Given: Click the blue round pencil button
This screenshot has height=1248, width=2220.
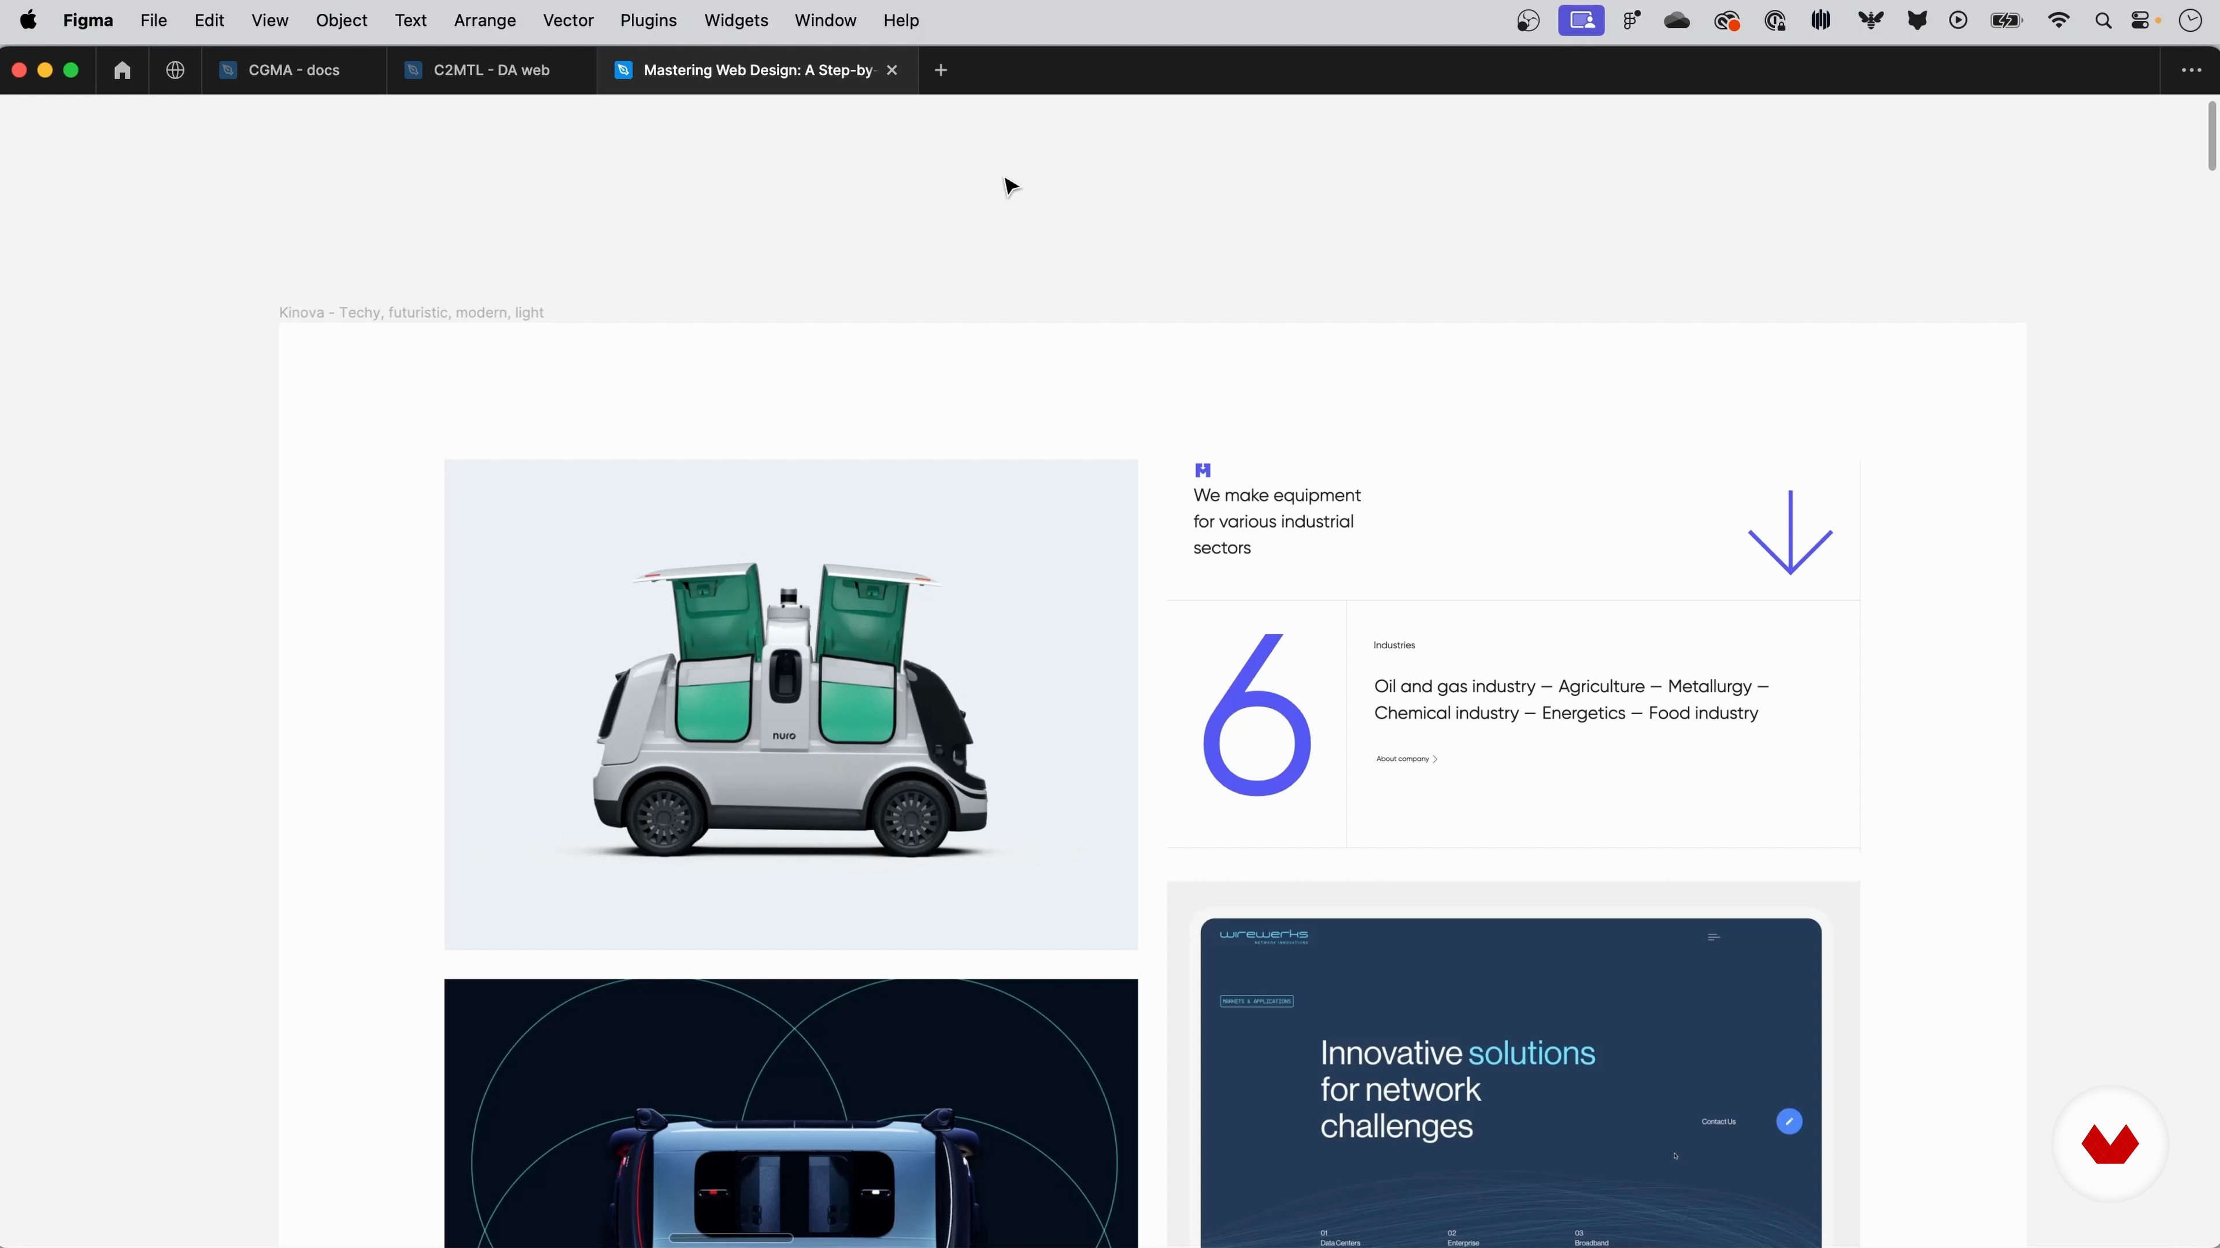Looking at the screenshot, I should tap(1789, 1121).
